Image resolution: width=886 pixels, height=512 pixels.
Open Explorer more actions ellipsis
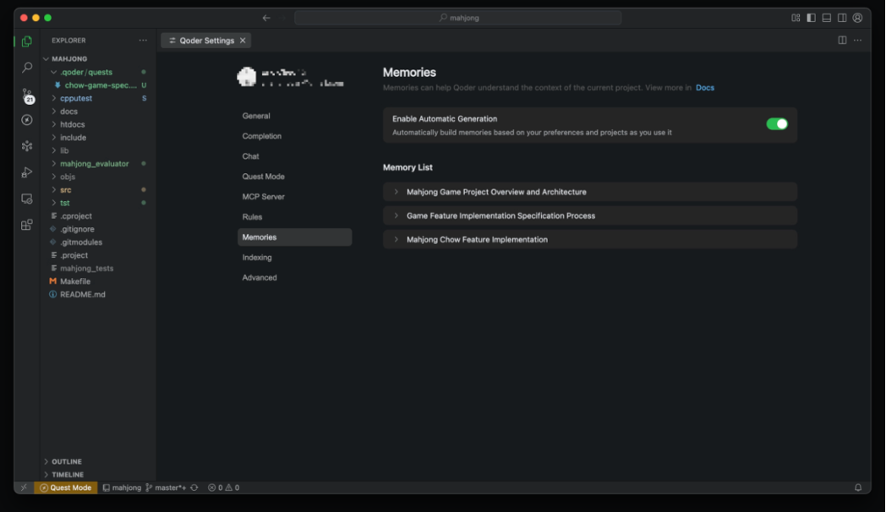click(x=143, y=41)
